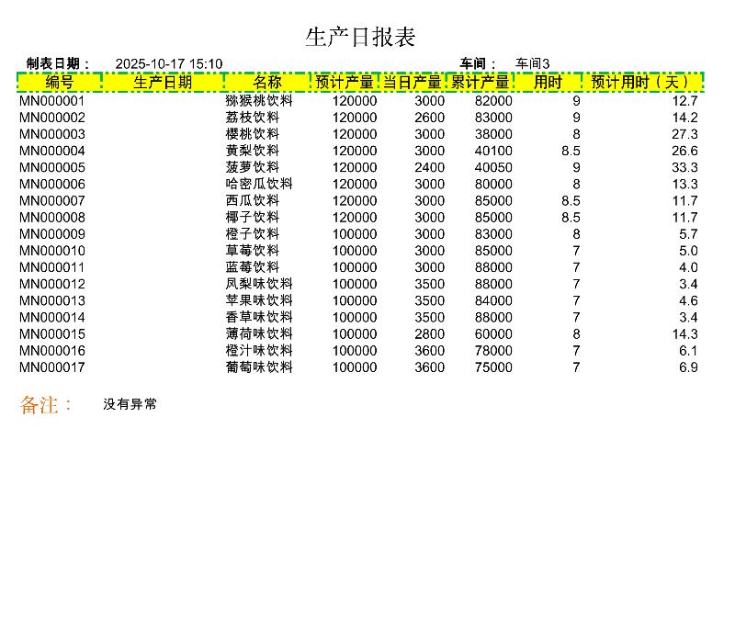735x643 pixels.
Task: Click the cell MN000016
Action: 52,351
